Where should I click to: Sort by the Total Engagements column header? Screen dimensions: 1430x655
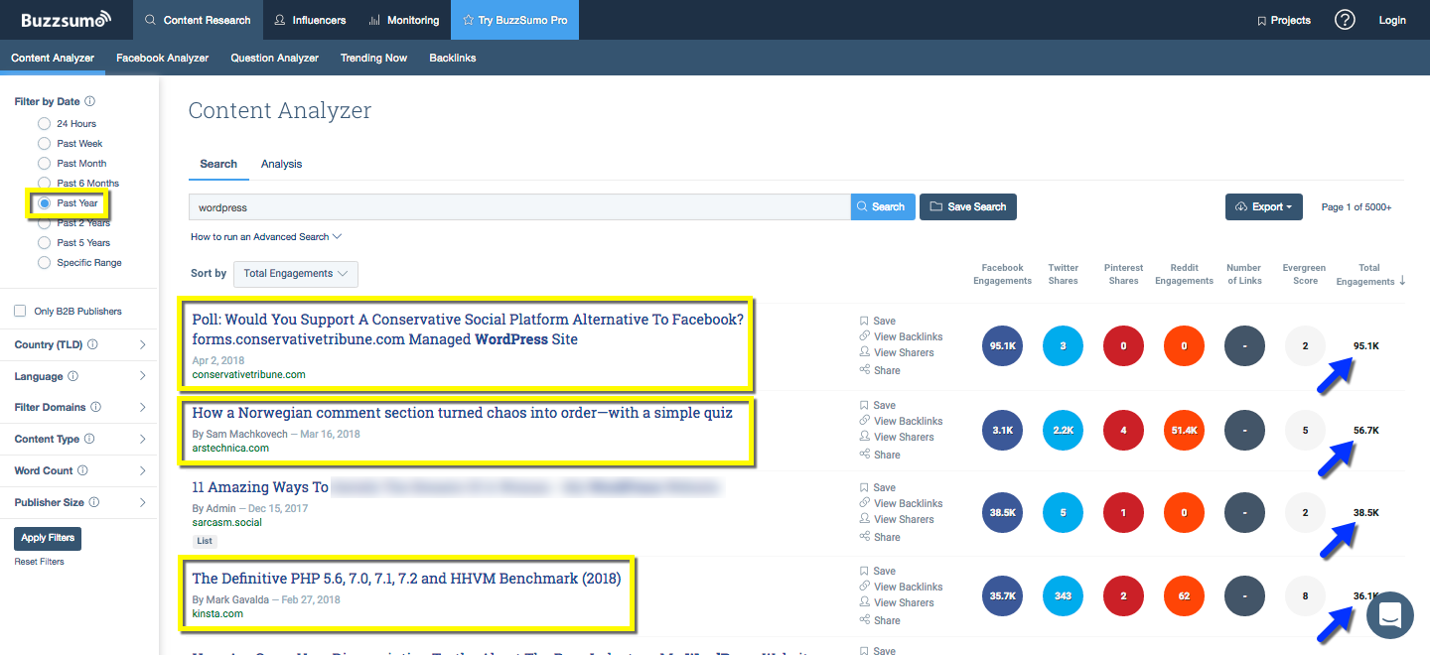coord(1370,275)
